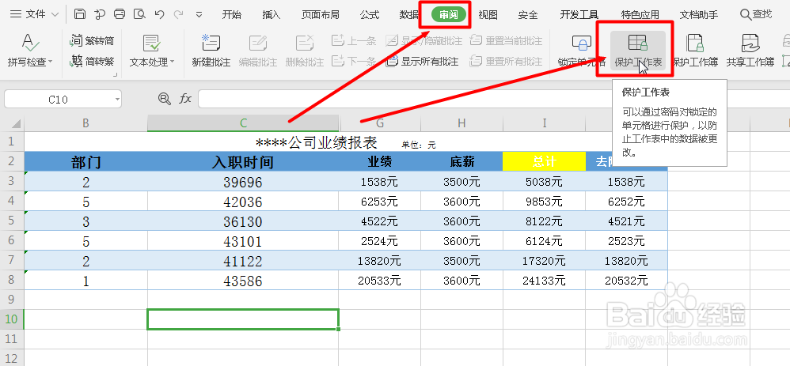790x366 pixels.
Task: Click the Print icon in quick toolbar
Action: 120,14
